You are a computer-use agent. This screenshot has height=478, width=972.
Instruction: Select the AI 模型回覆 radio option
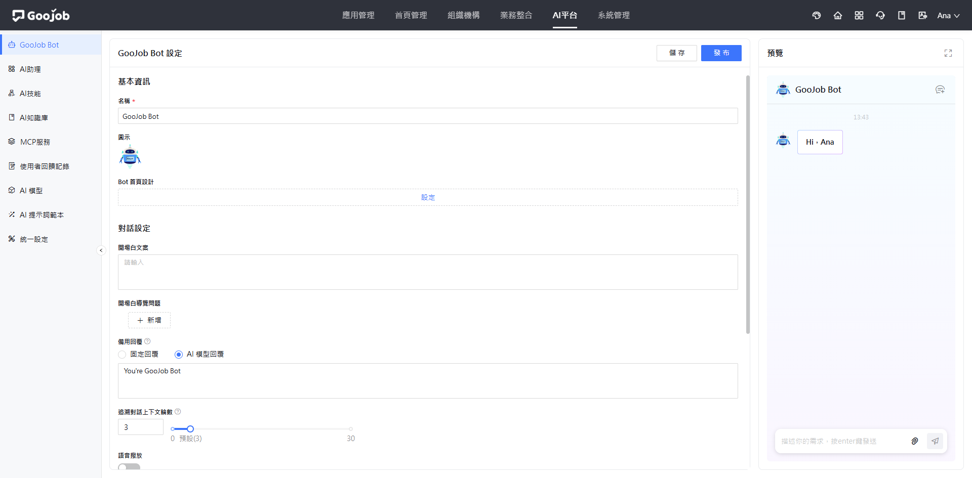pos(179,355)
